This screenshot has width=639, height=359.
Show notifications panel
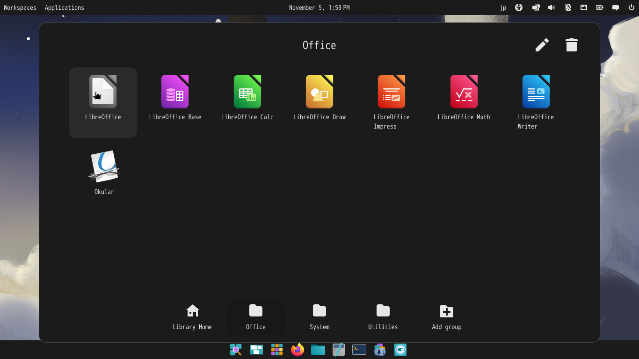click(616, 7)
